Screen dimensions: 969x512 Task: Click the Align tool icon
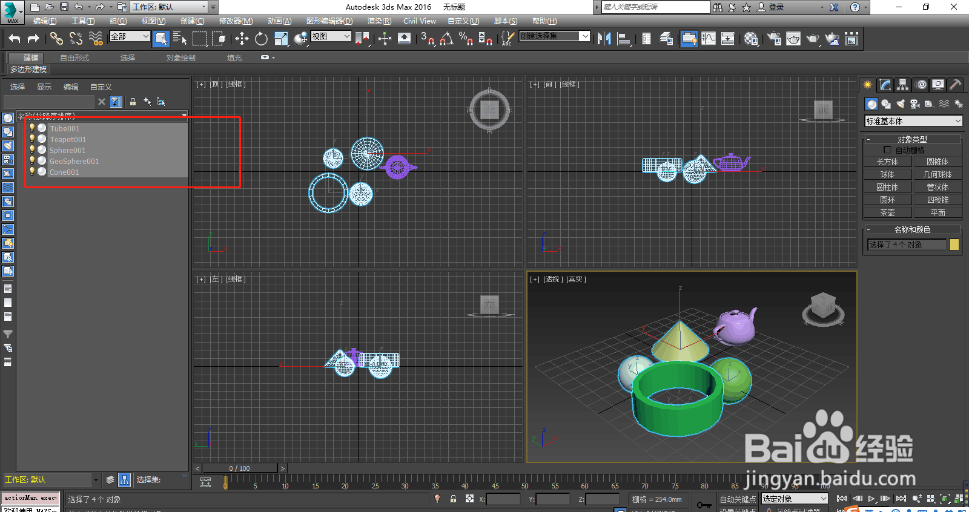point(624,39)
